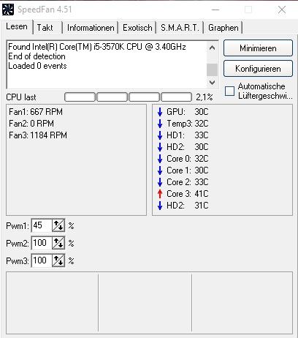Image resolution: width=298 pixels, height=338 pixels.
Task: Click the down arrow beside HD2 31C
Action: pos(160,206)
